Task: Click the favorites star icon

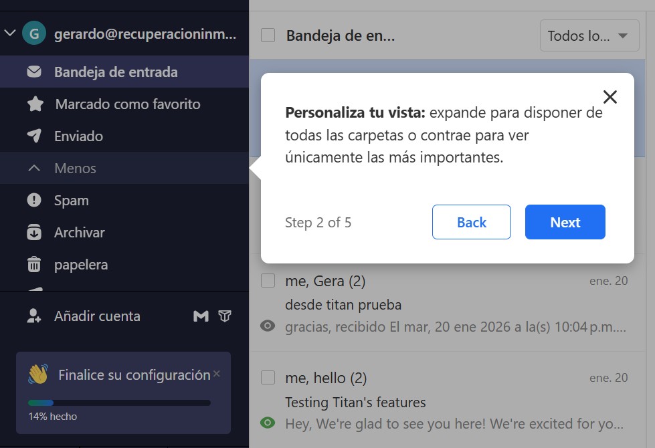Action: point(35,104)
